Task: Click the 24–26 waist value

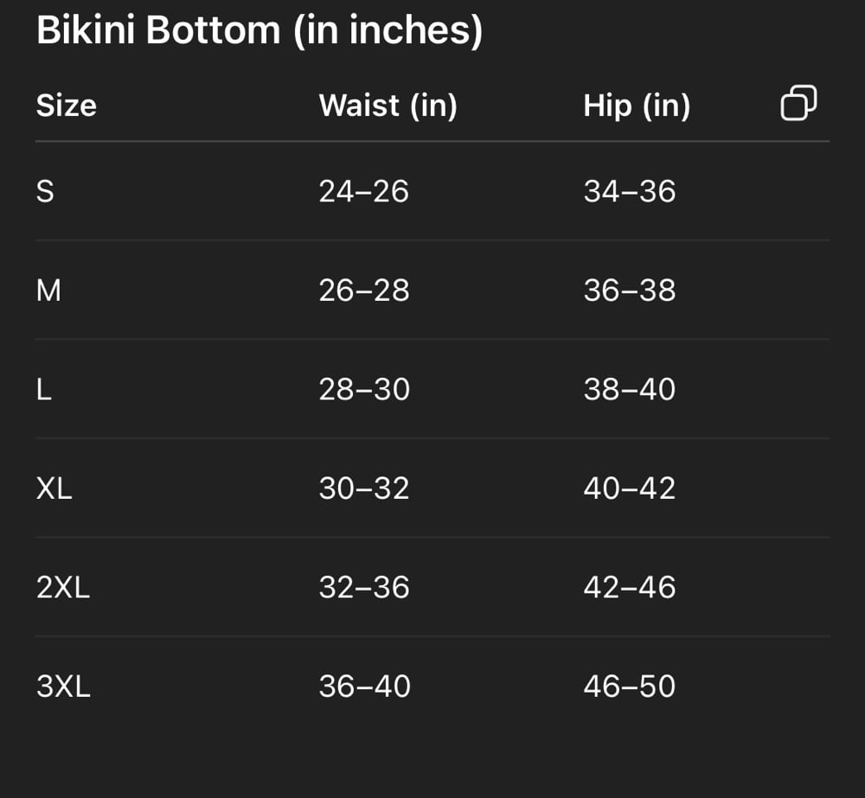Action: [363, 191]
